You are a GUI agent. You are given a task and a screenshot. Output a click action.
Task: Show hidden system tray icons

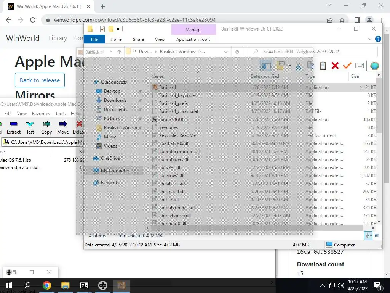pos(322,285)
